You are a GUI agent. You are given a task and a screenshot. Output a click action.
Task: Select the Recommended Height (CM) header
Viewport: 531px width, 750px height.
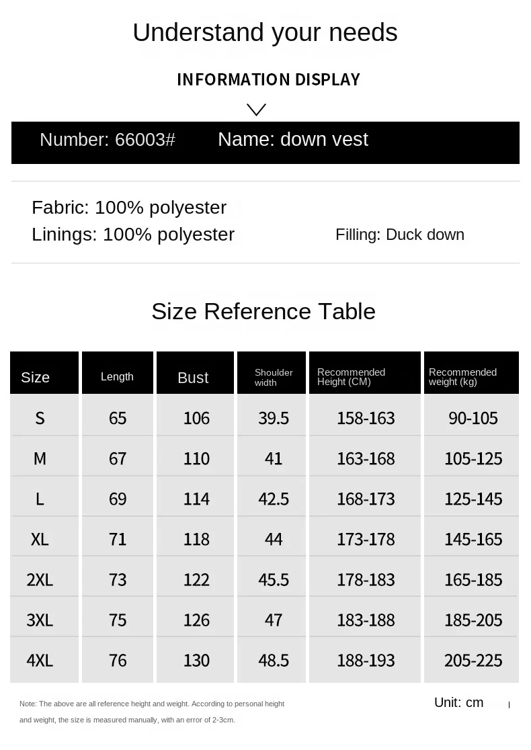[351, 376]
